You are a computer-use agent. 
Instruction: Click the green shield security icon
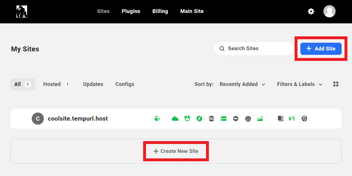(187, 119)
